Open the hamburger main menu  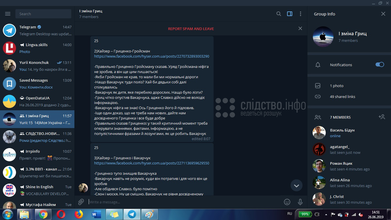tap(8, 14)
